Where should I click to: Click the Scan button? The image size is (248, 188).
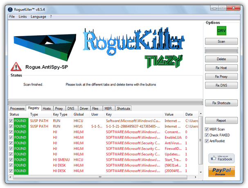point(221,42)
